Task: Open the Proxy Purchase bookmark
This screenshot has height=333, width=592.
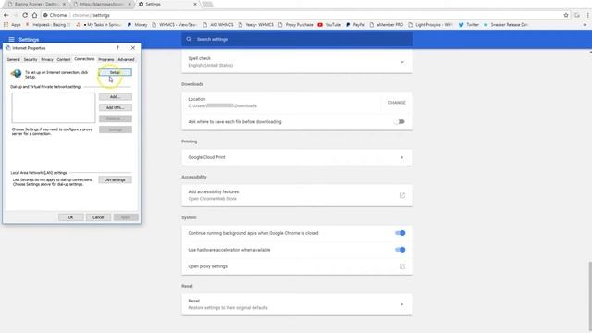Action: tap(296, 25)
